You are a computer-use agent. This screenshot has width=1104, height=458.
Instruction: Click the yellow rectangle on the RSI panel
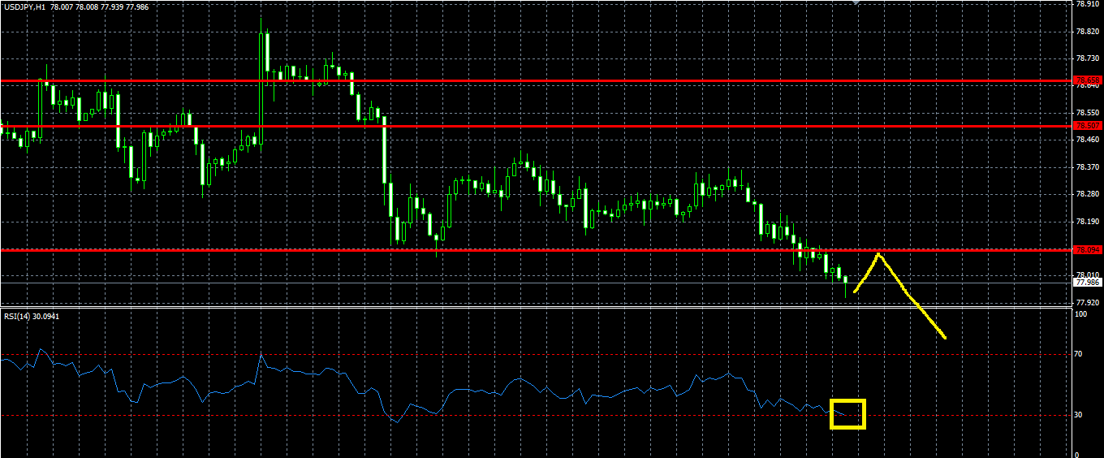(x=848, y=414)
